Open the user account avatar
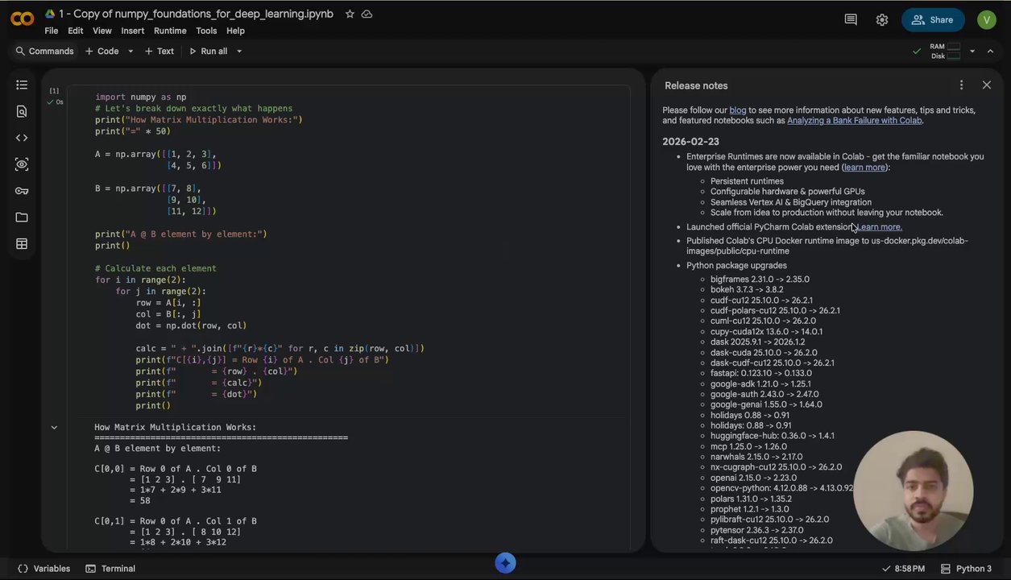 (x=987, y=19)
